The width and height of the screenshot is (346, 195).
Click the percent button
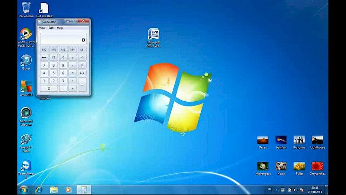[x=82, y=65]
